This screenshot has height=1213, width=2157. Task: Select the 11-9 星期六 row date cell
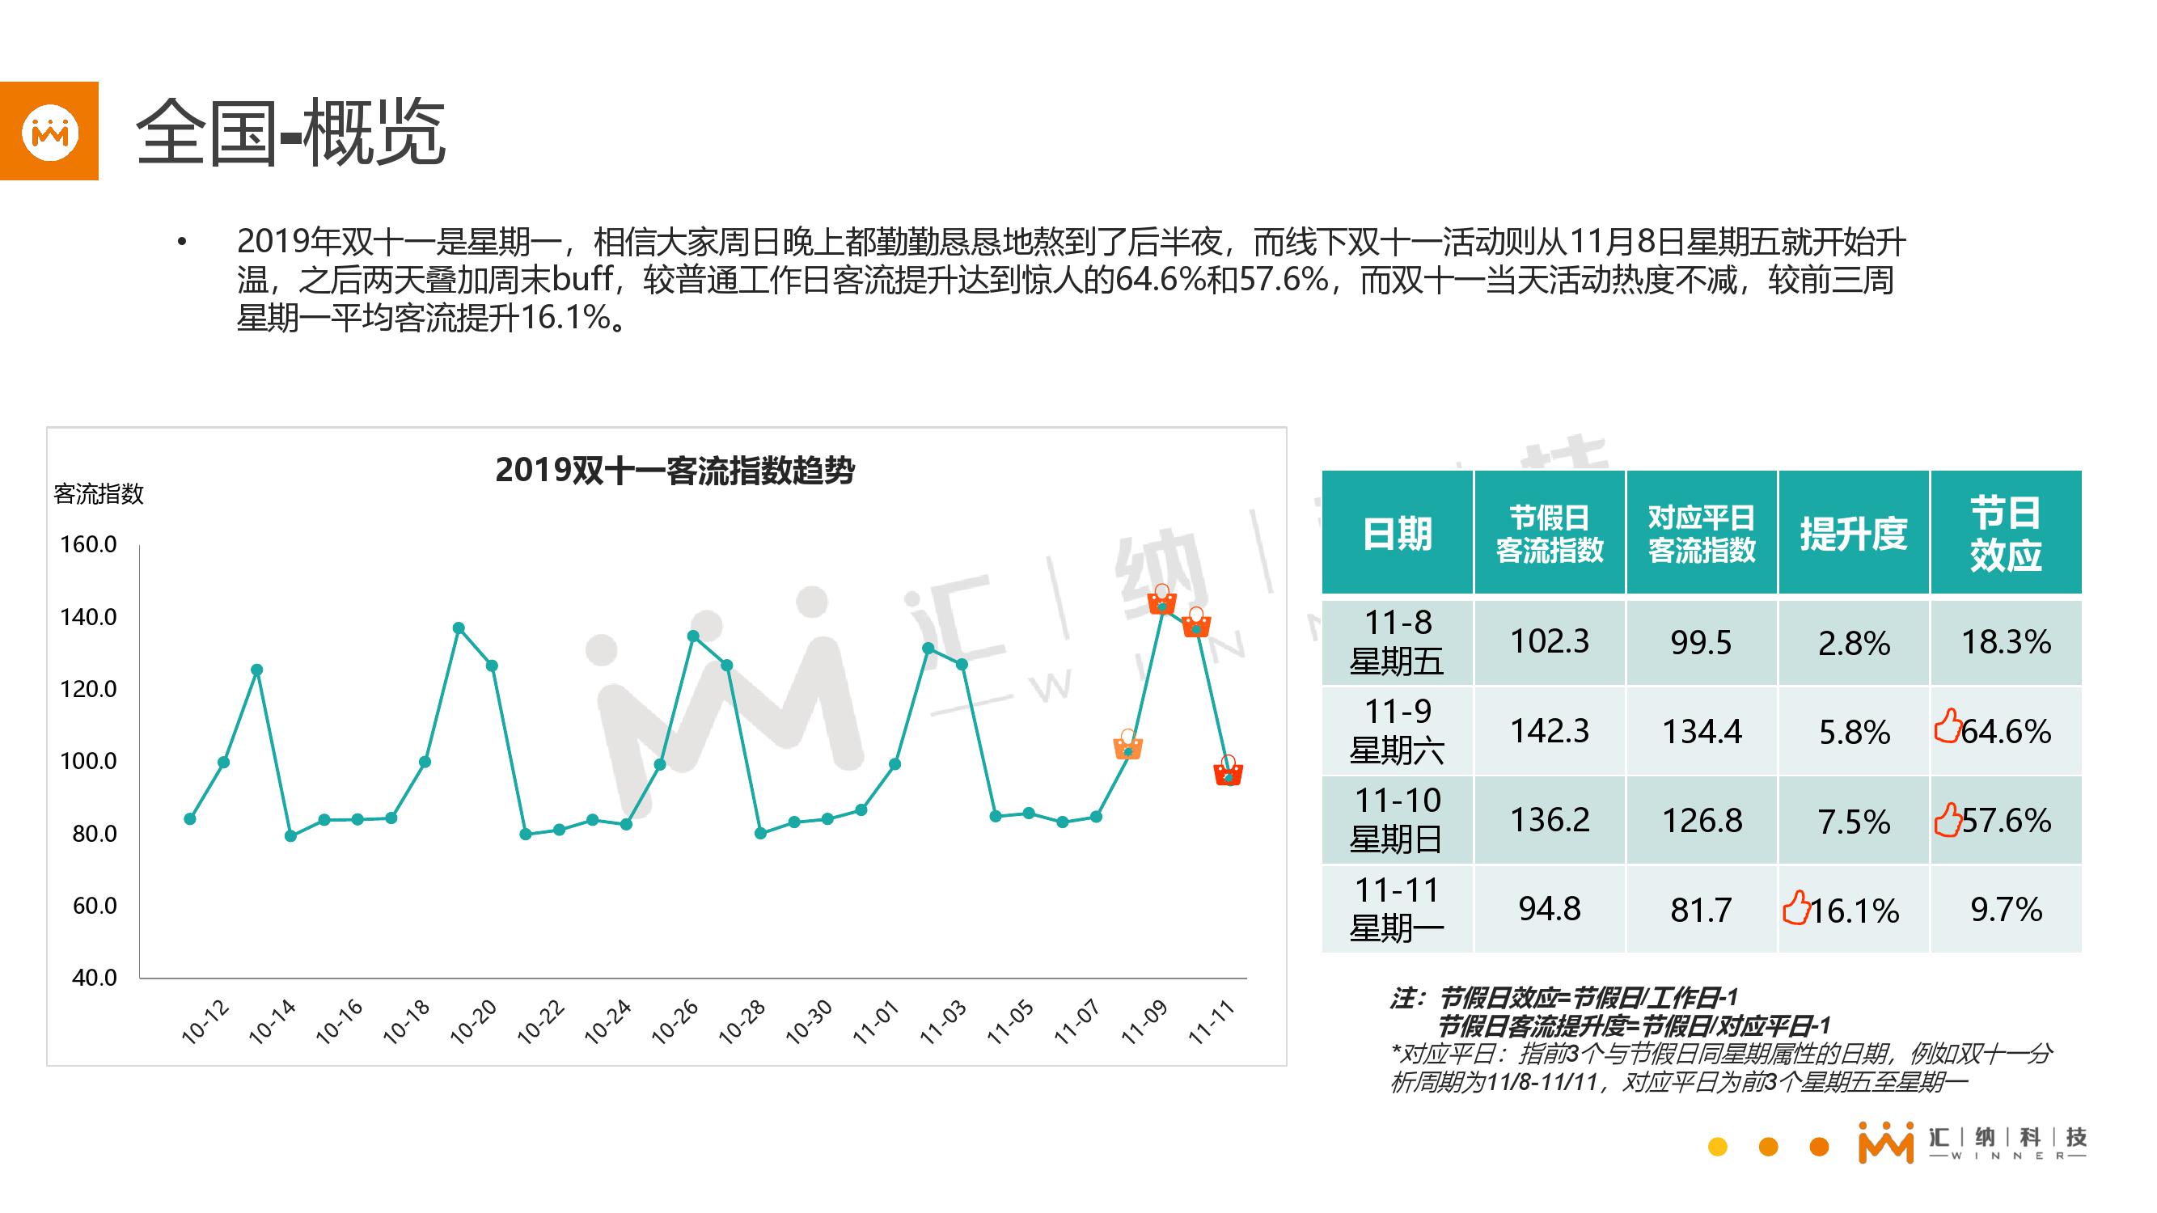point(1397,731)
